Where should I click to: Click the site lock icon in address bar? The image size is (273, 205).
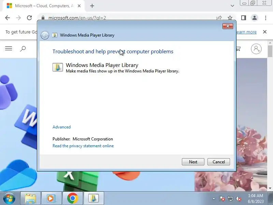(43, 18)
